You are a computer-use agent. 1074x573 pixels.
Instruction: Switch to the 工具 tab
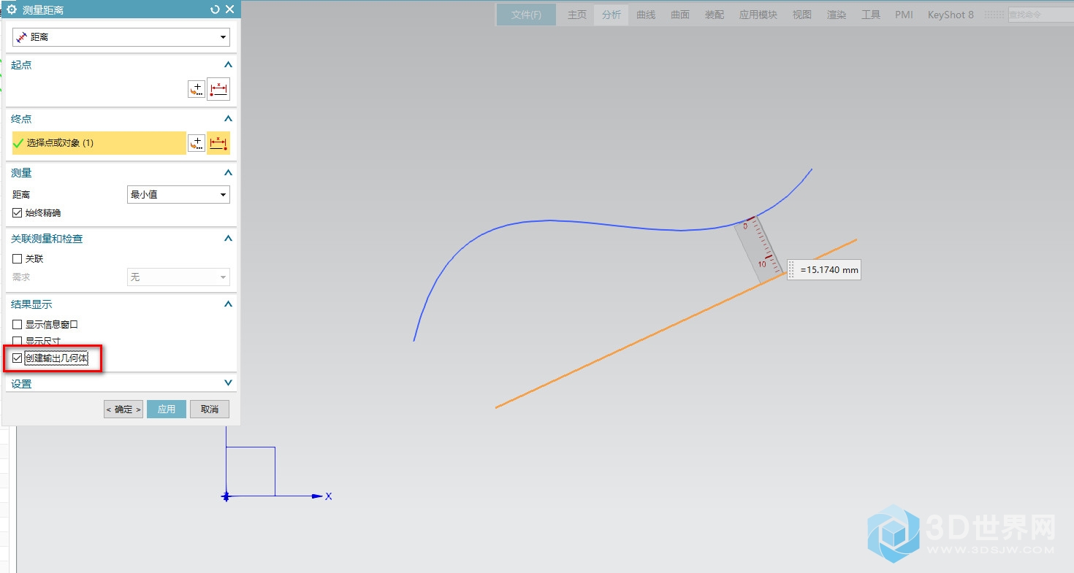coord(871,15)
